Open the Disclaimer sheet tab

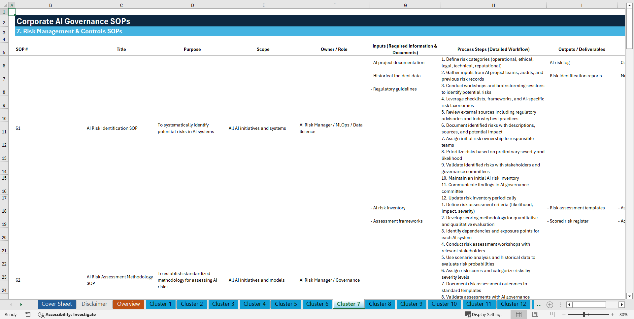(x=94, y=304)
